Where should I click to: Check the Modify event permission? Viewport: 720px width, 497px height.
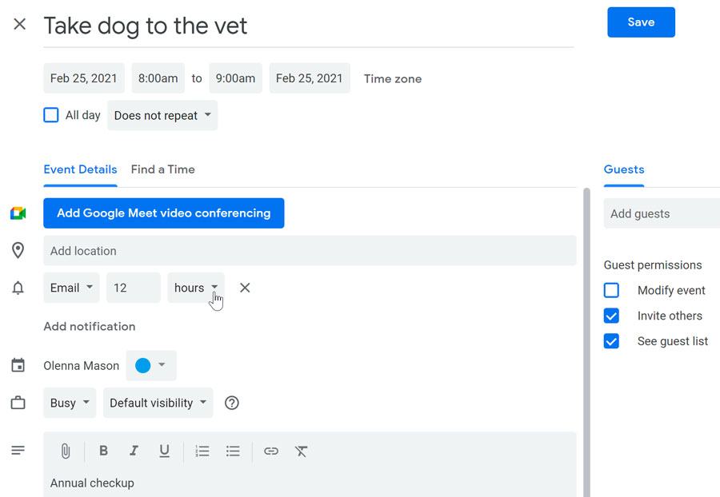(x=611, y=290)
